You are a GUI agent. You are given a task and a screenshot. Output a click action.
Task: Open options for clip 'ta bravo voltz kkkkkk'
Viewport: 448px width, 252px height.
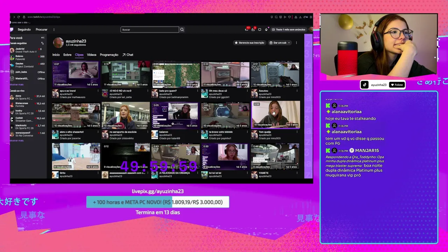[247, 132]
